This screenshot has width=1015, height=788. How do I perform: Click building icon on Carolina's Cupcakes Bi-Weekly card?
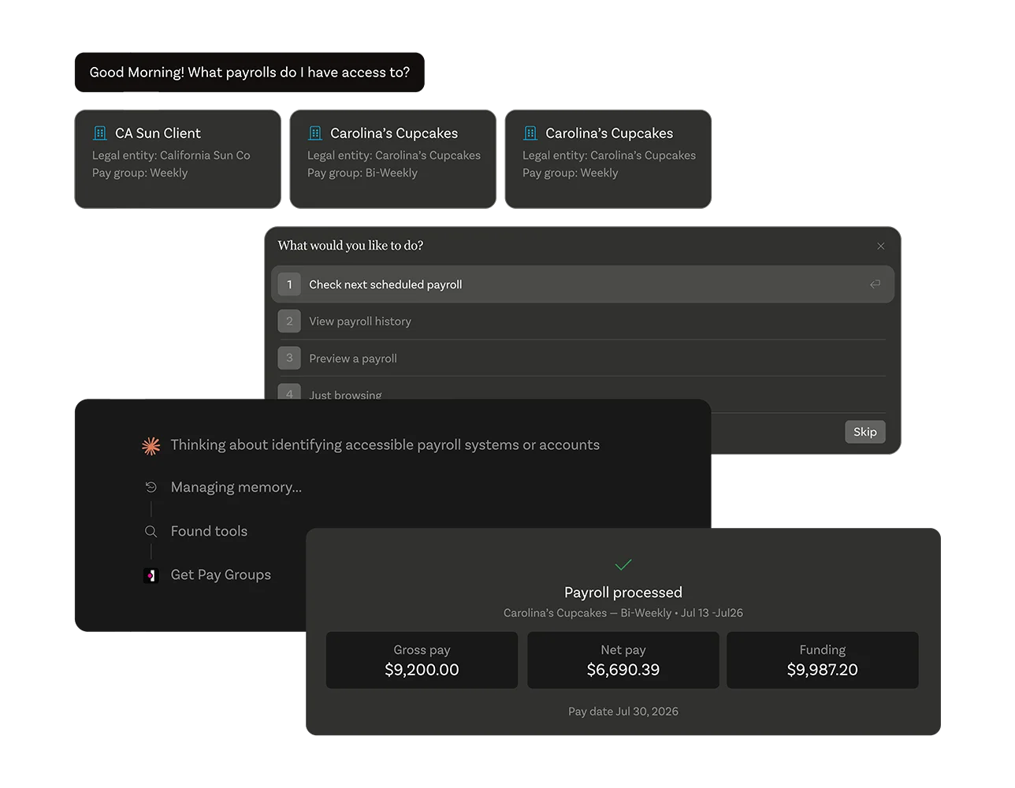pyautogui.click(x=315, y=133)
